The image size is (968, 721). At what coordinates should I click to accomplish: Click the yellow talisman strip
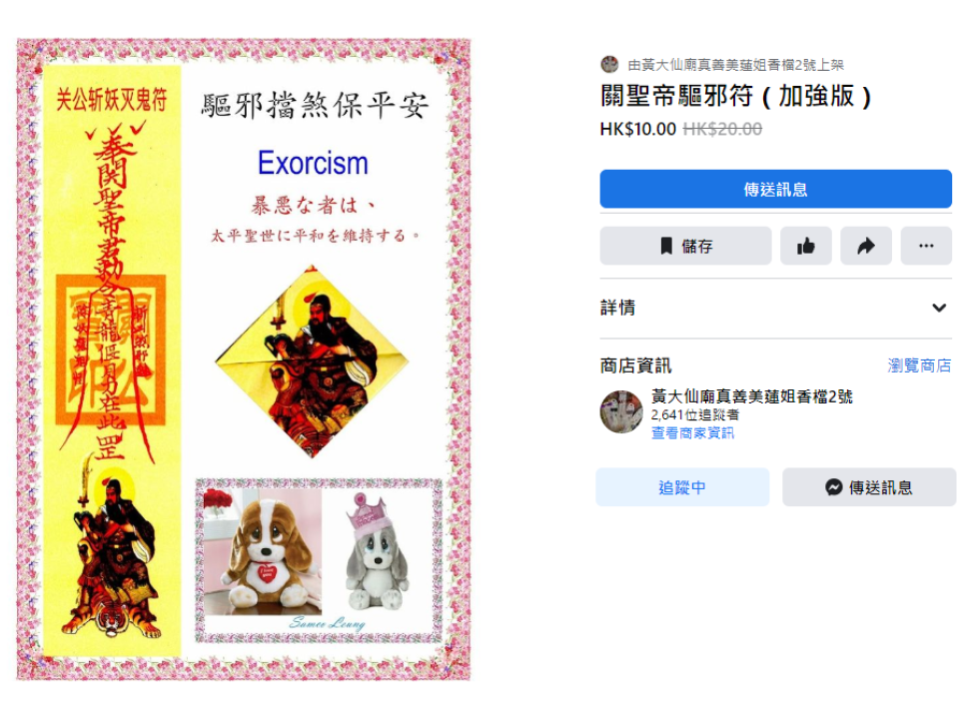(x=112, y=360)
